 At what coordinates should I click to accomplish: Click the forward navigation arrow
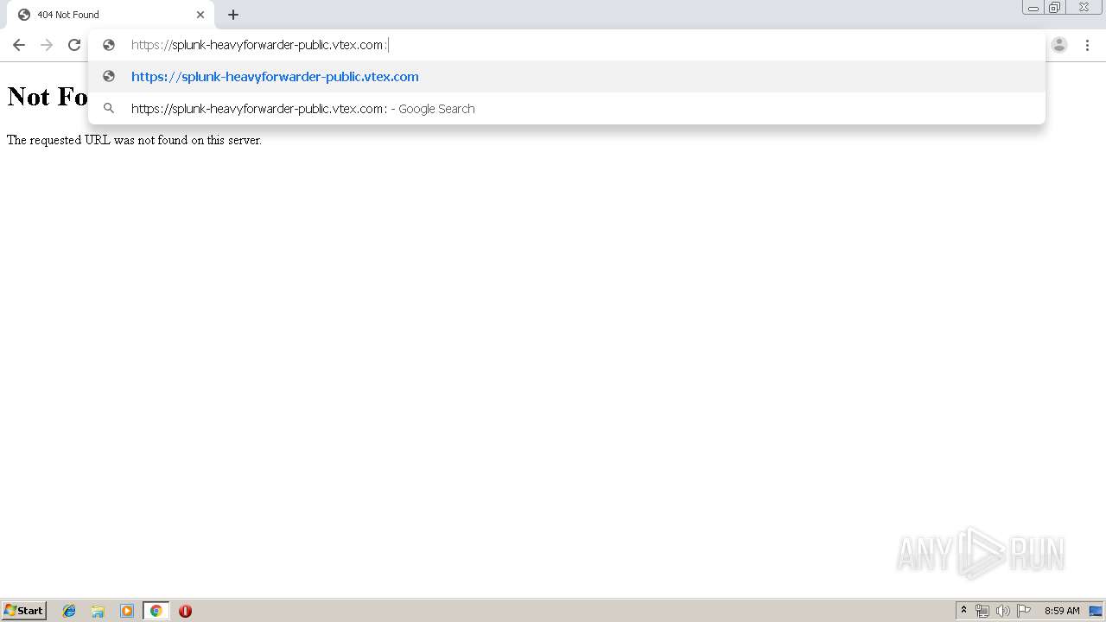(47, 45)
